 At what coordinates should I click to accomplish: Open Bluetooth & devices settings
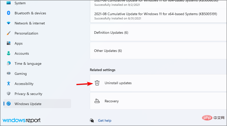37,13
